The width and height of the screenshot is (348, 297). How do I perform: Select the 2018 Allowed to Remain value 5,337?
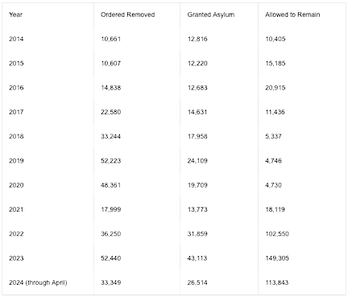coord(273,136)
